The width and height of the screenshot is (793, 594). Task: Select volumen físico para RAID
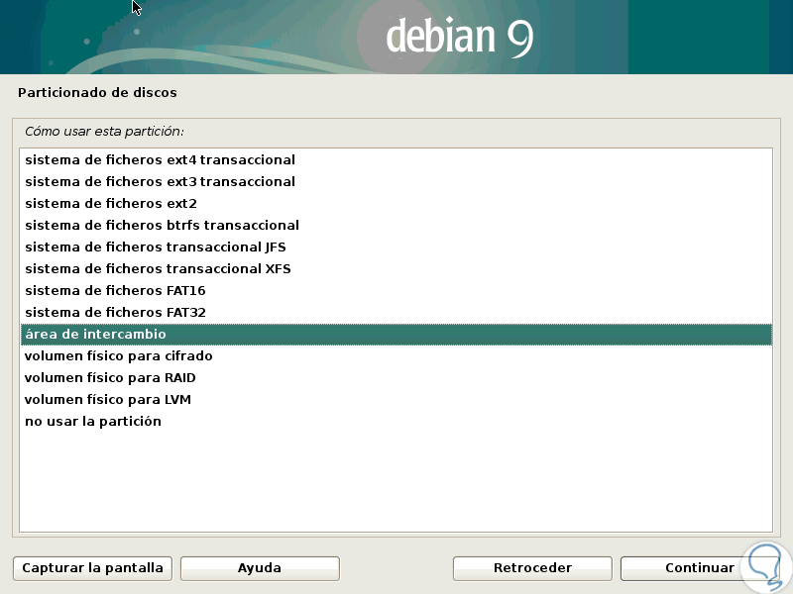pyautogui.click(x=396, y=378)
